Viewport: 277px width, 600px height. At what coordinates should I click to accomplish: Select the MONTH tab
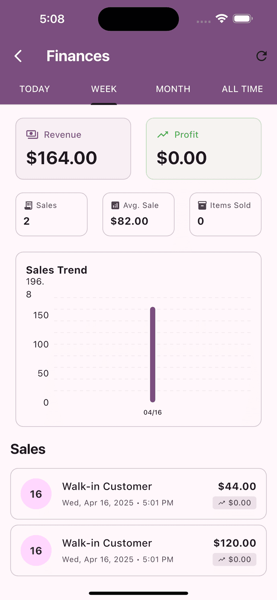pyautogui.click(x=173, y=89)
